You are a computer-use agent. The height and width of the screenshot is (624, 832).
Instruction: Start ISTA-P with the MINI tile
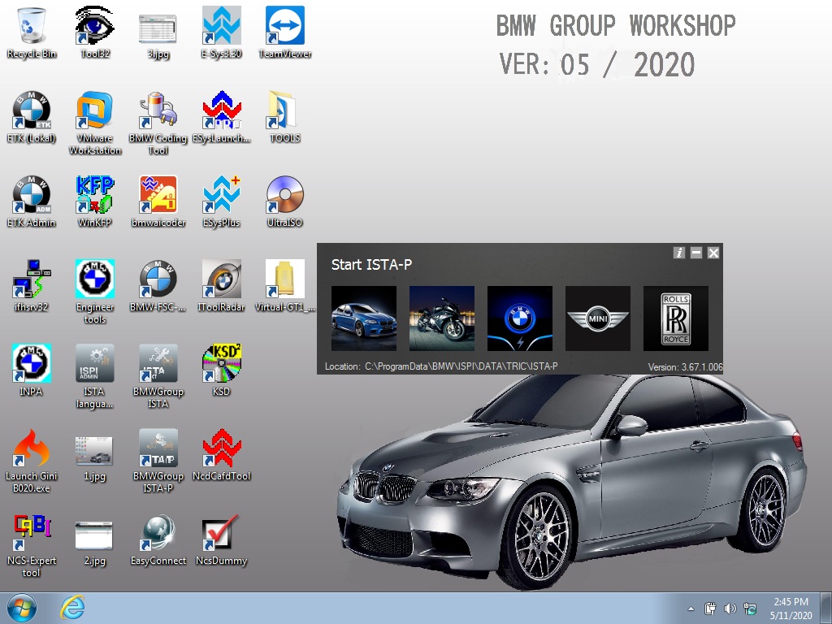click(597, 318)
